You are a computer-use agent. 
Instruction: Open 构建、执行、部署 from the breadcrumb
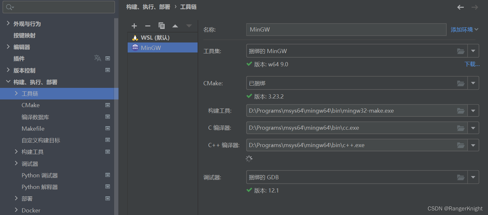pyautogui.click(x=148, y=7)
